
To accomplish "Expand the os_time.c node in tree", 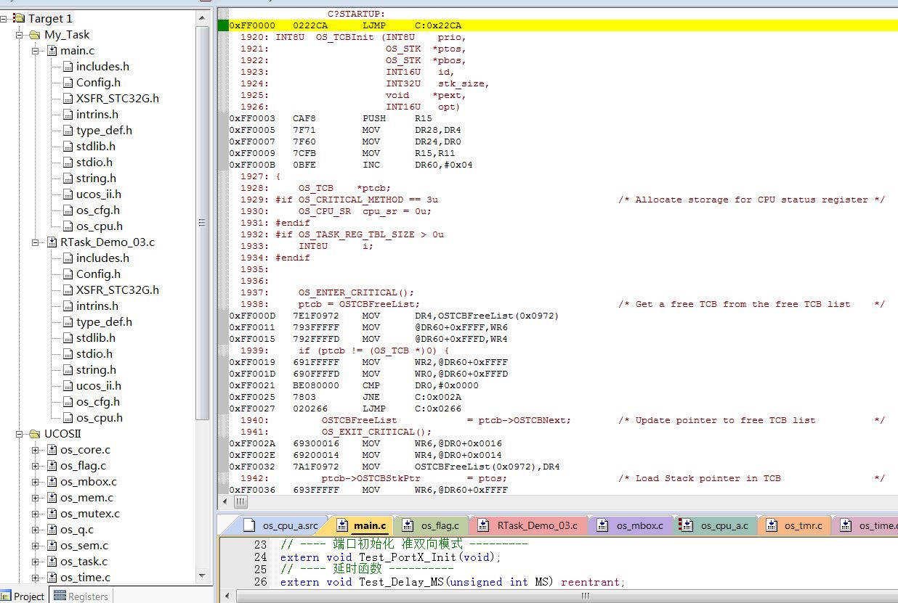I will pyautogui.click(x=35, y=578).
